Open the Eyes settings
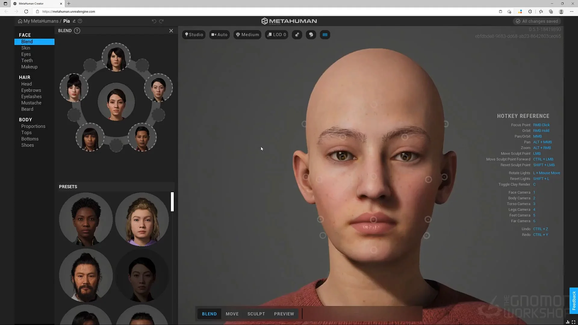This screenshot has width=578, height=325. tap(26, 54)
